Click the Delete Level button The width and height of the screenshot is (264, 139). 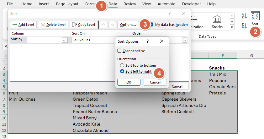53,25
